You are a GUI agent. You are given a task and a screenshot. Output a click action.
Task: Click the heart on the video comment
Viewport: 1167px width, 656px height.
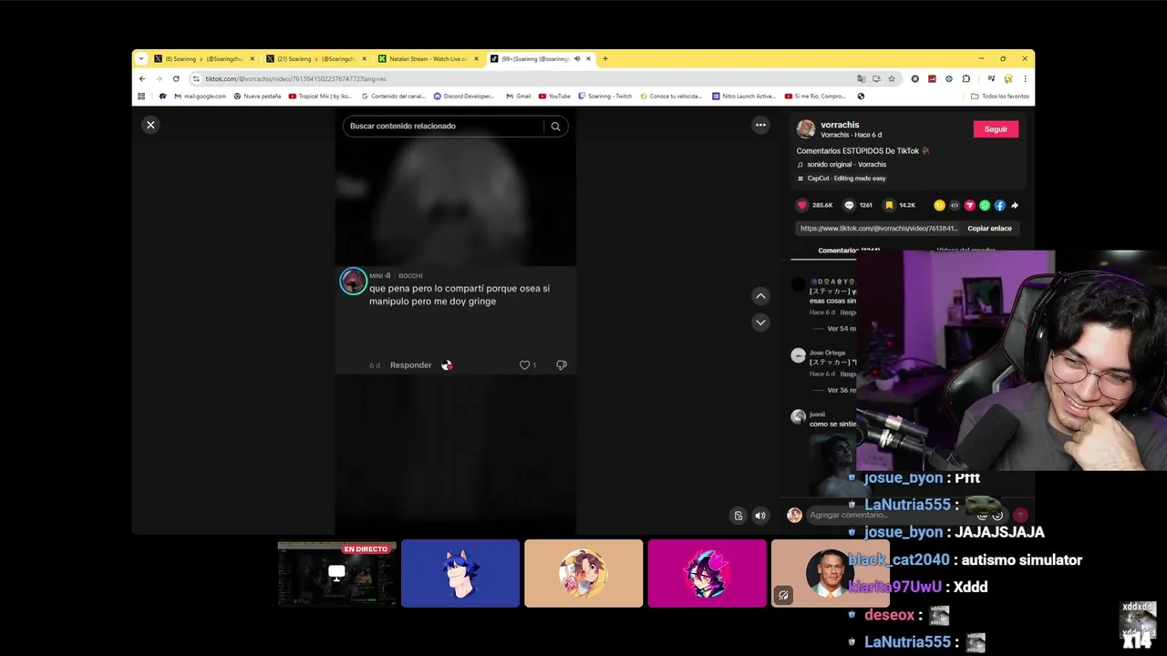point(524,364)
